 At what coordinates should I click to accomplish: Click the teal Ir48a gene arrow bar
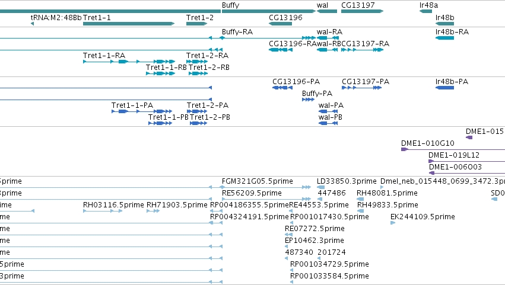click(x=425, y=11)
